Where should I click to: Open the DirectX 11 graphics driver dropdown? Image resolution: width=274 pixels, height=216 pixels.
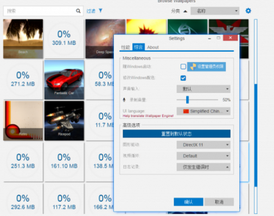[x=203, y=145]
